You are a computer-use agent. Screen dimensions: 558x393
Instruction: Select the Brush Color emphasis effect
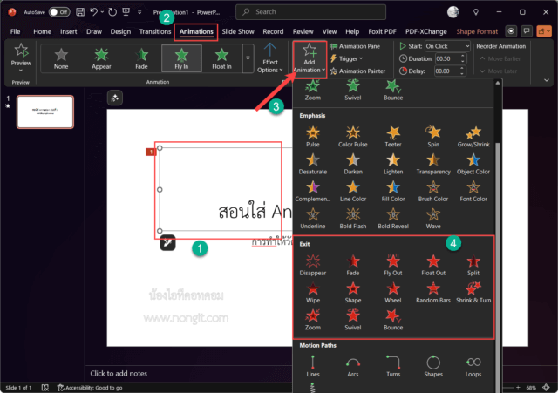point(433,192)
